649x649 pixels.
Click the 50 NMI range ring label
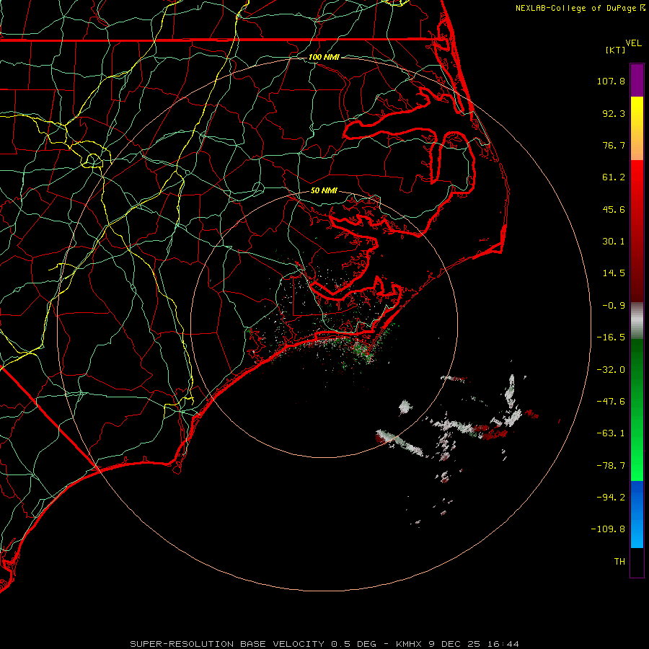(x=324, y=191)
